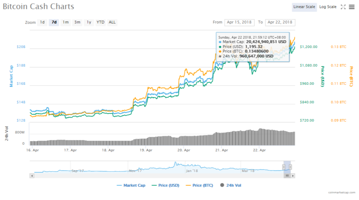This screenshot has height=200, width=359.
Task: Click the coinmarketcap.com credit link
Action: pyautogui.click(x=341, y=193)
